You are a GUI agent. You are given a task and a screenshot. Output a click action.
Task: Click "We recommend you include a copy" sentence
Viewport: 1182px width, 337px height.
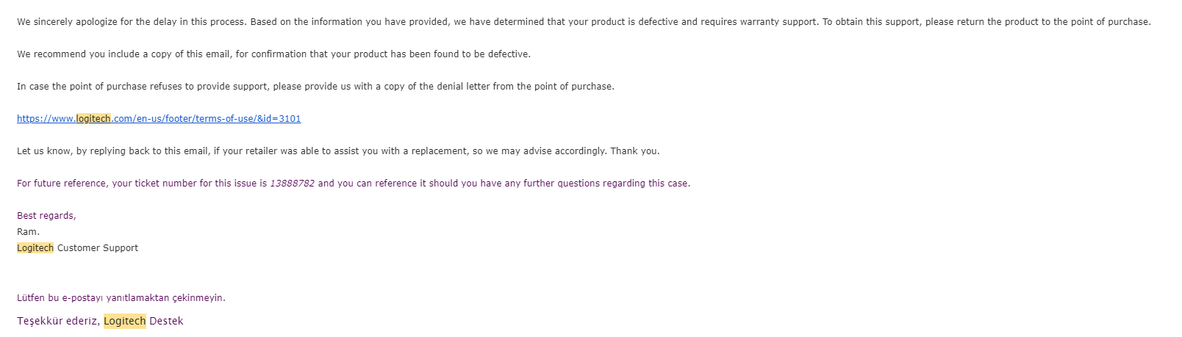click(x=96, y=54)
